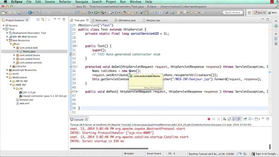Click the Debug toolbar icon
Viewport: 279px width, 157px height.
tap(89, 13)
